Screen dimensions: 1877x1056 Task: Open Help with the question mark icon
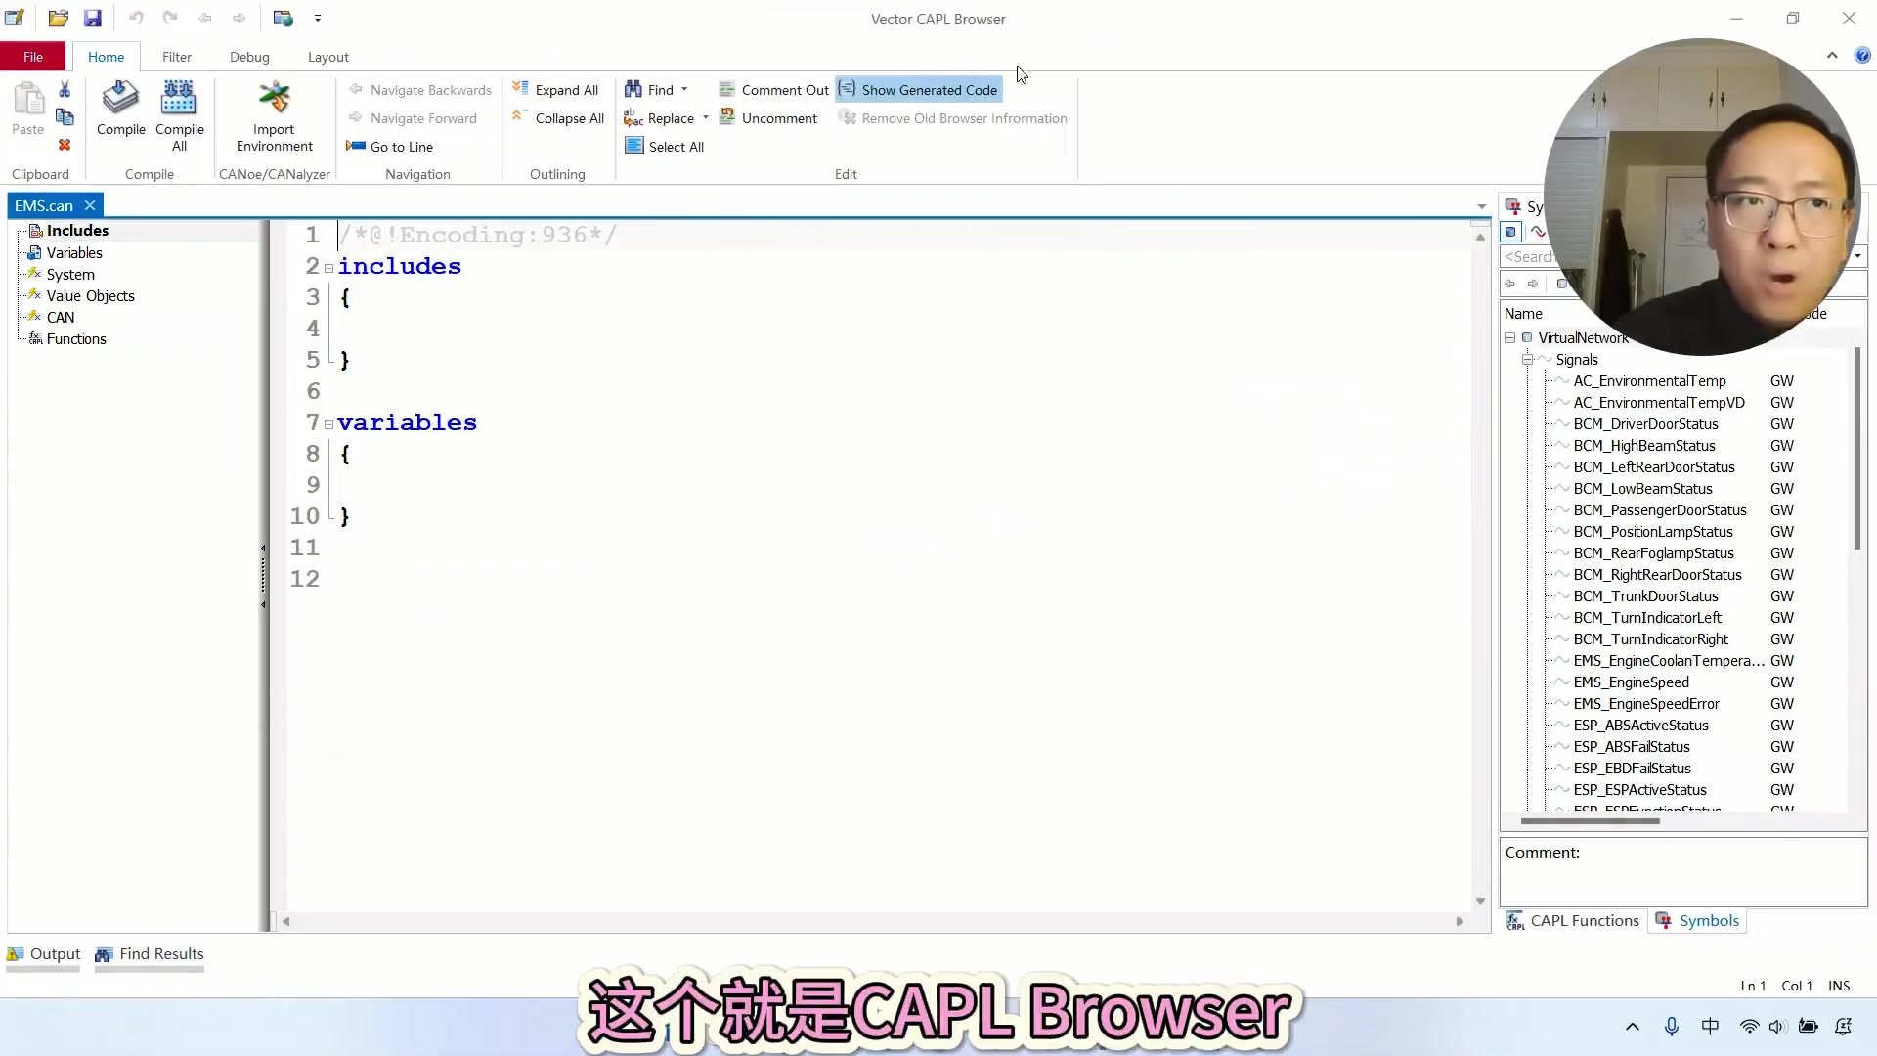(1863, 56)
